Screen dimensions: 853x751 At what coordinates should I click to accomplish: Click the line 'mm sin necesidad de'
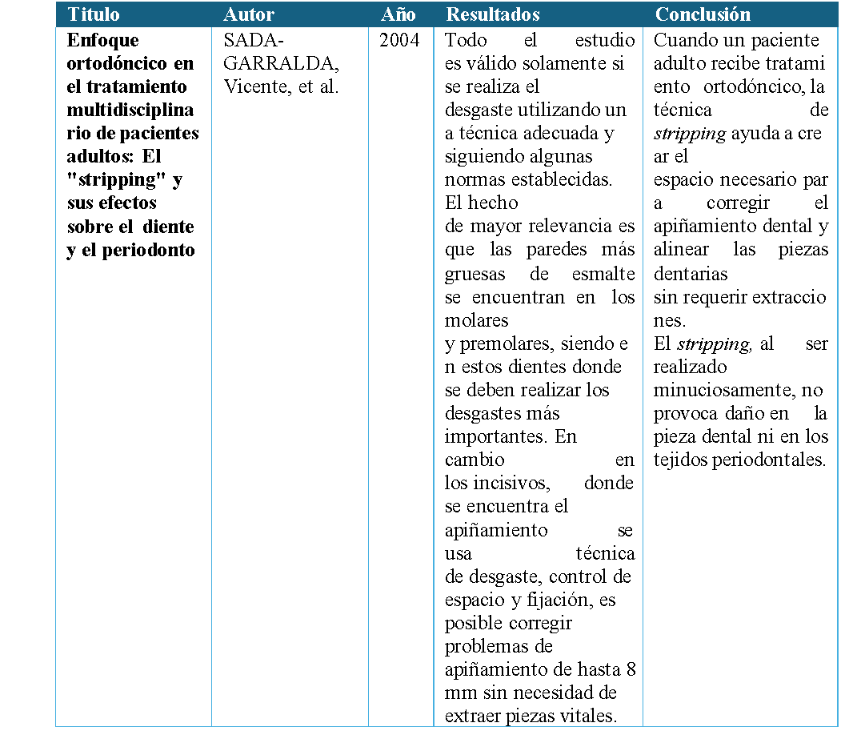531,693
